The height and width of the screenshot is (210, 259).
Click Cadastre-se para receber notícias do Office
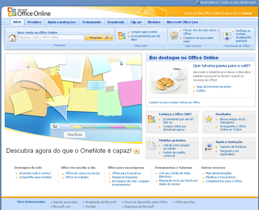pos(174,102)
